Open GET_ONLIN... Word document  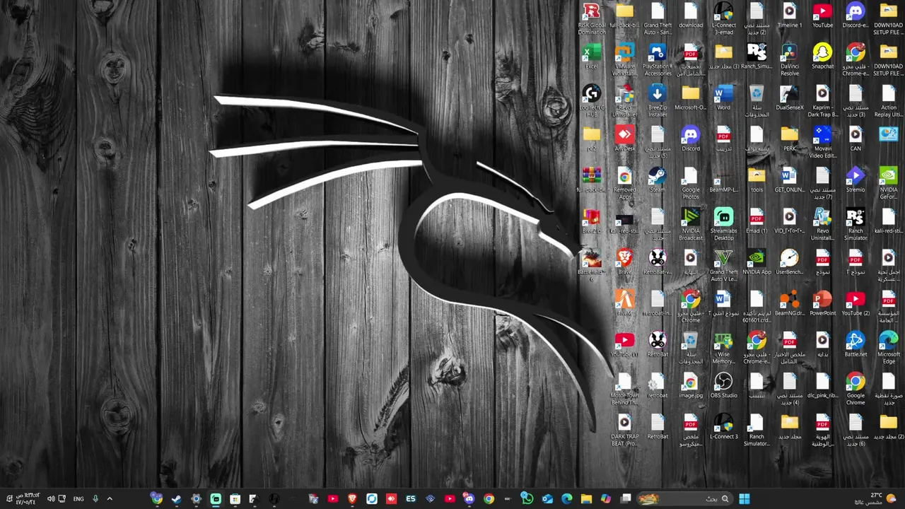point(790,180)
